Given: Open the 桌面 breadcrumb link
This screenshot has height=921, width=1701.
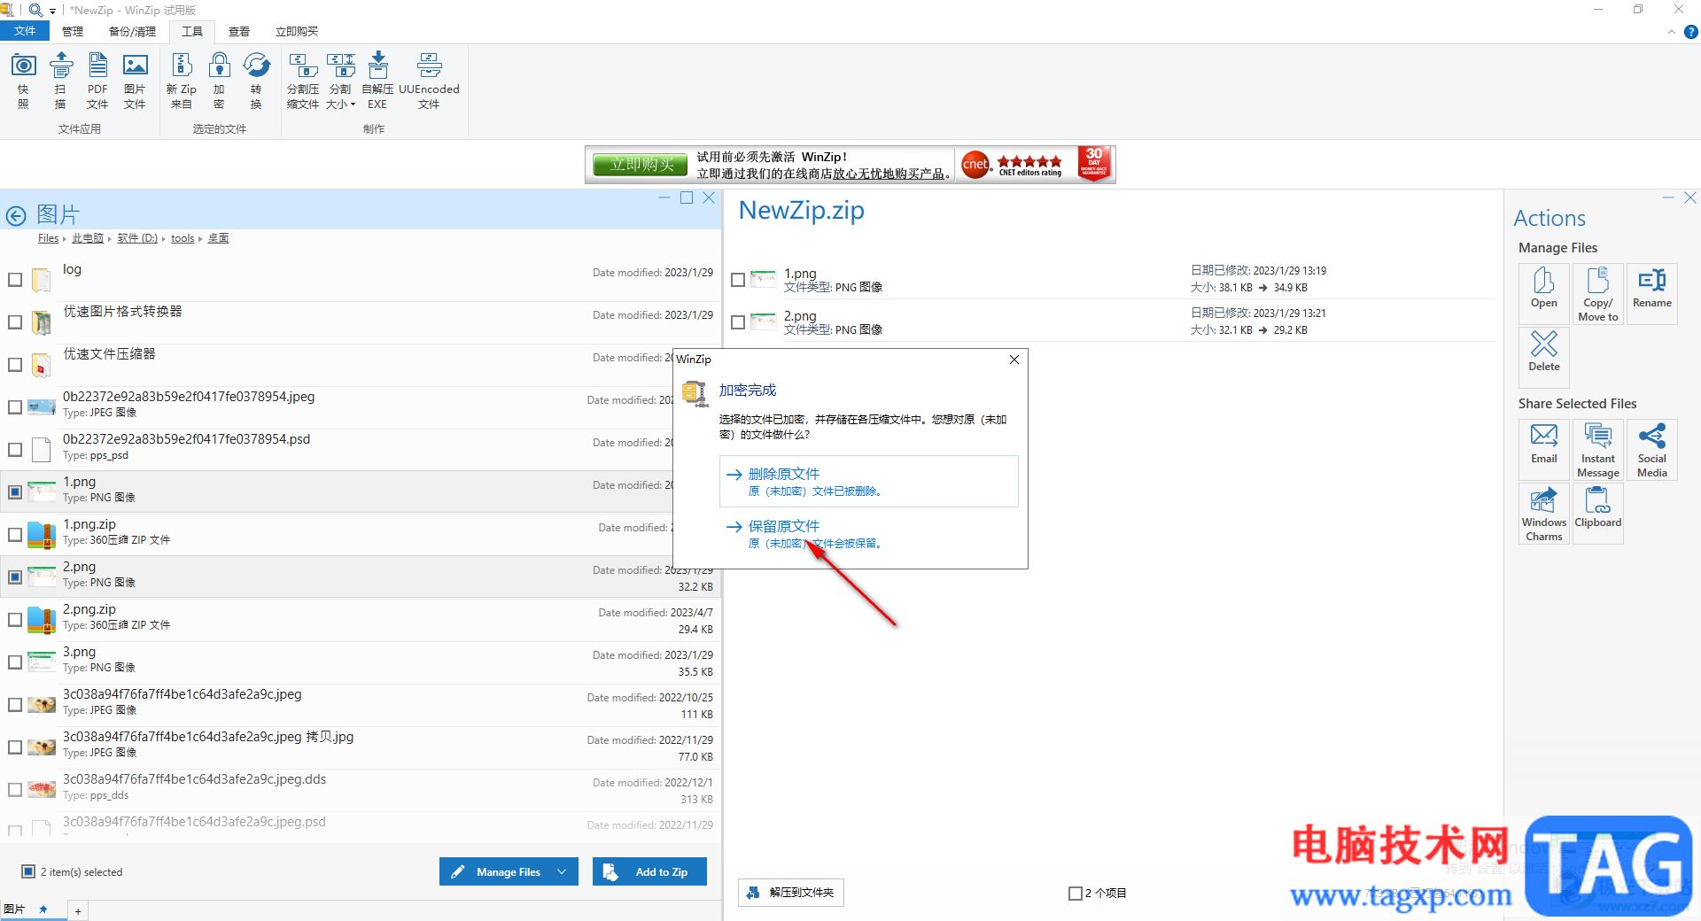Looking at the screenshot, I should point(218,238).
